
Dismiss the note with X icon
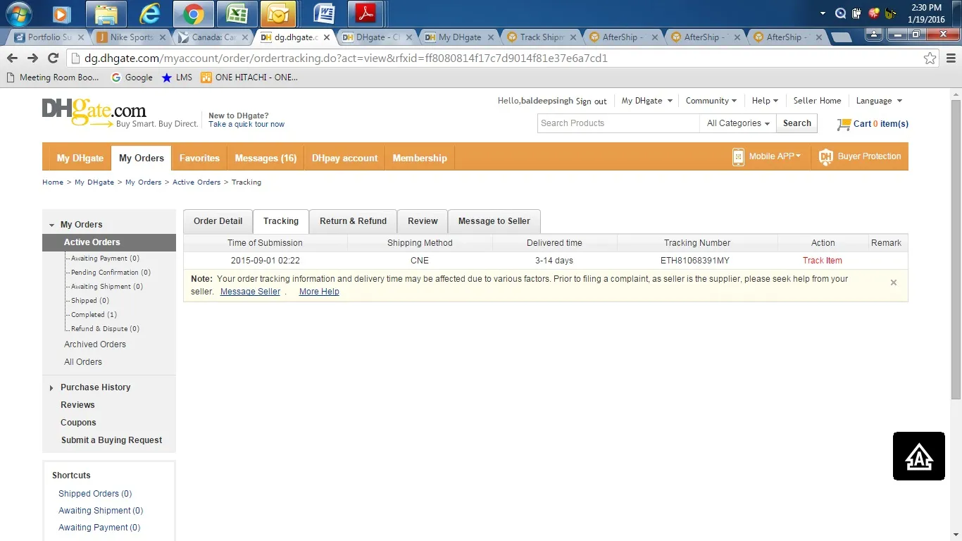[x=893, y=282]
